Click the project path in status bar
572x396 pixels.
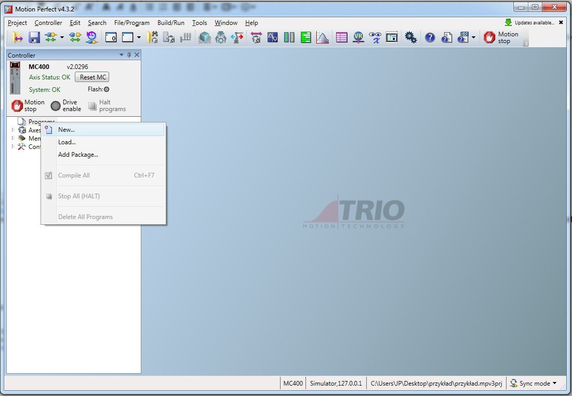click(436, 383)
